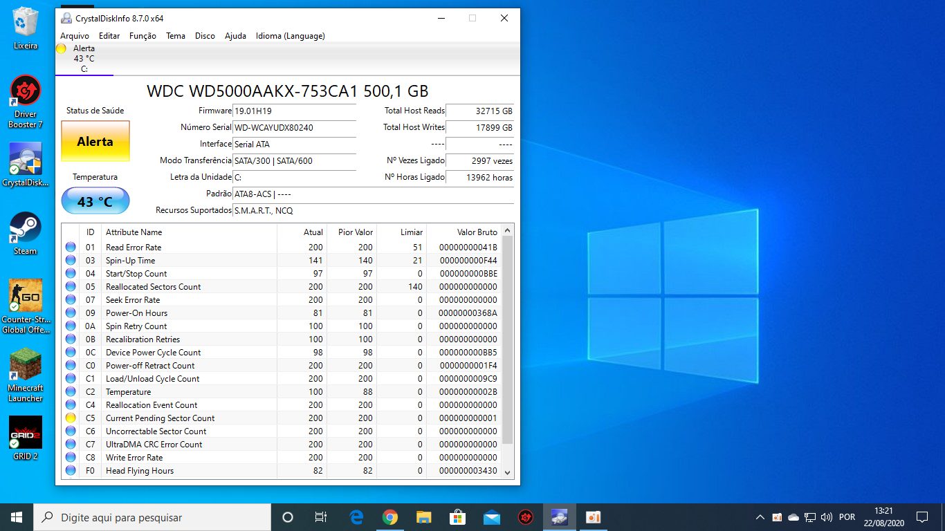Select the C: disk tab with yellow alert
This screenshot has height=531, width=945.
[x=84, y=58]
